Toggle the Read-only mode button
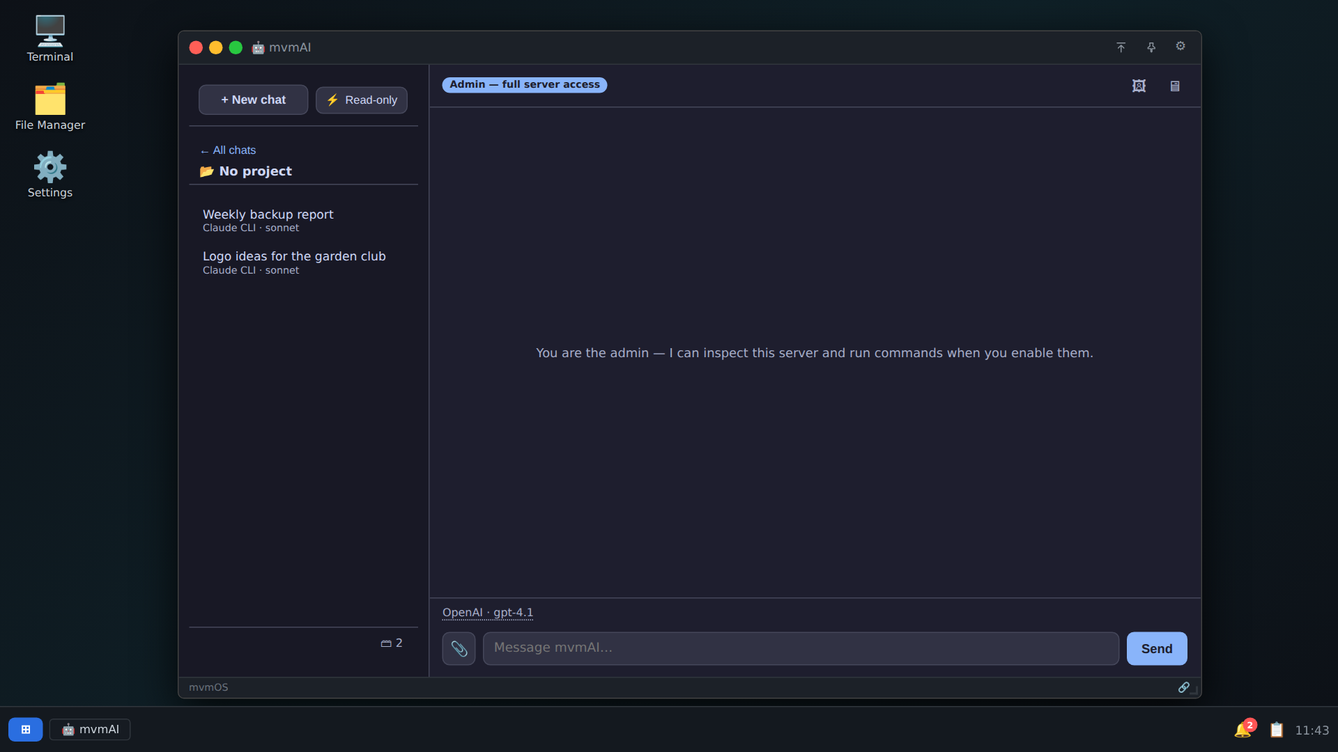Viewport: 1338px width, 752px height. pyautogui.click(x=362, y=100)
